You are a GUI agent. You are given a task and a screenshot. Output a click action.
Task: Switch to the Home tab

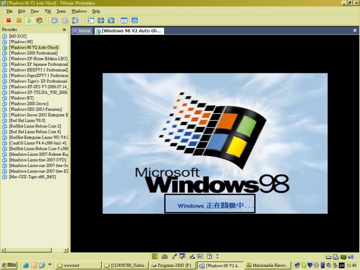click(x=82, y=31)
